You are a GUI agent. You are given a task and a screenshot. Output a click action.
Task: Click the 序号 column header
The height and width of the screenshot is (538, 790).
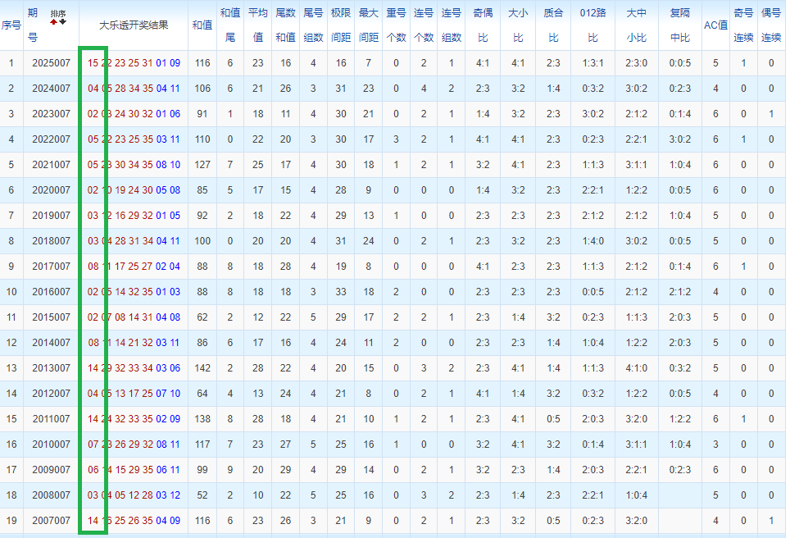[11, 25]
